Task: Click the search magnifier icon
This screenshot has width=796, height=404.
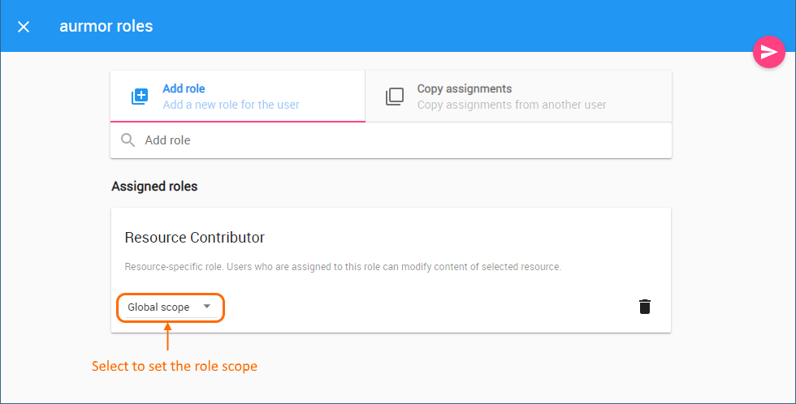Action: [128, 140]
